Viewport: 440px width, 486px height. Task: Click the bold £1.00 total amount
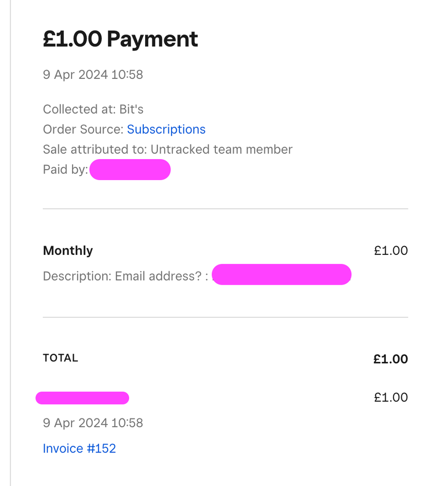pos(390,359)
